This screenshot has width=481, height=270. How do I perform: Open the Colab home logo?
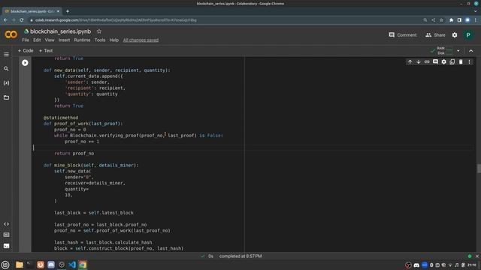[11, 34]
